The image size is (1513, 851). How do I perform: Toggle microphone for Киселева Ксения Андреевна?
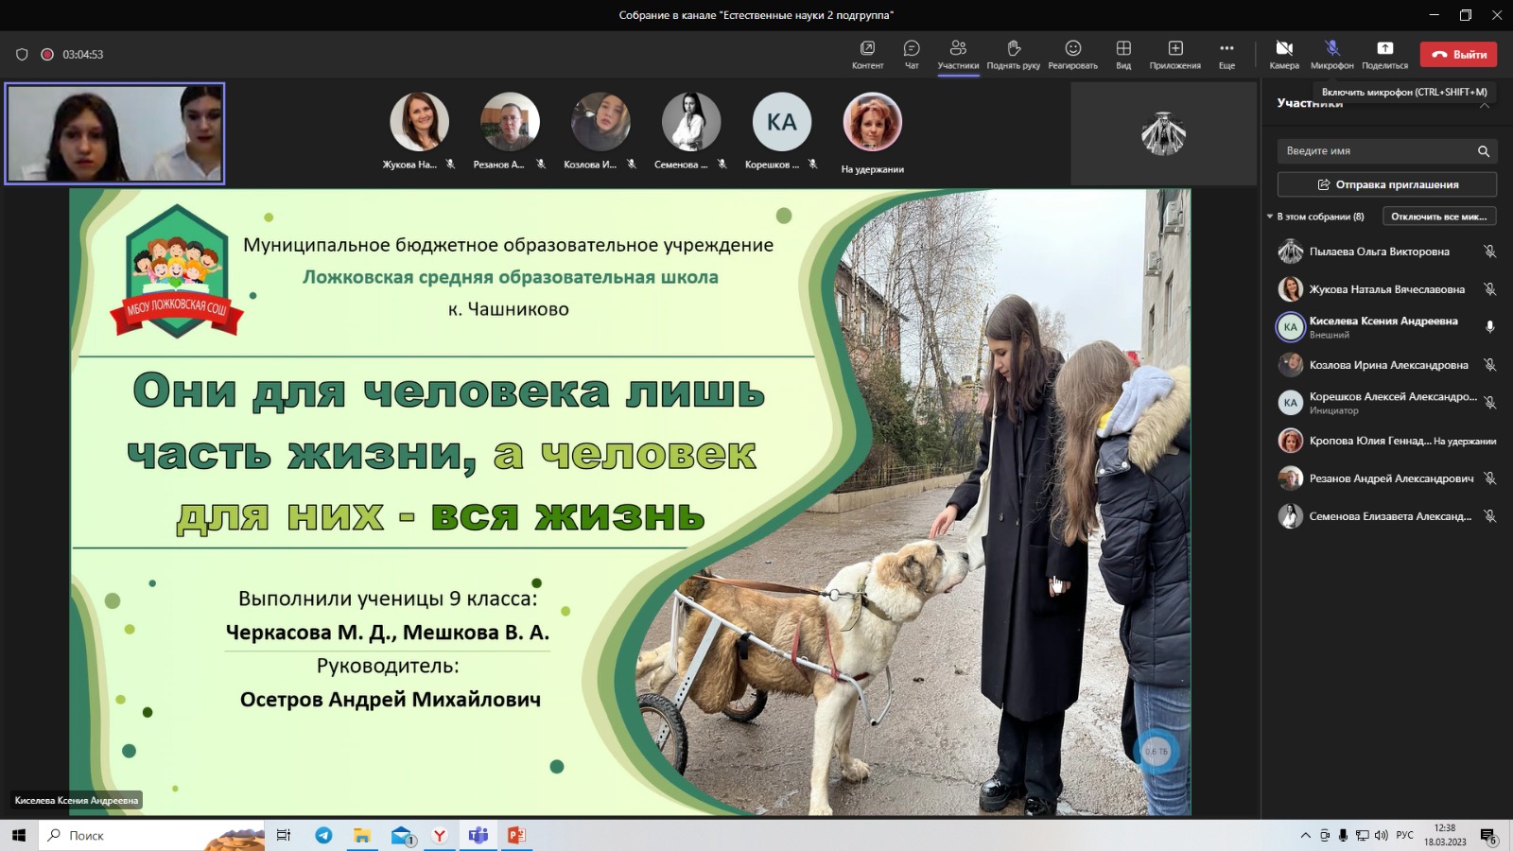tap(1489, 327)
